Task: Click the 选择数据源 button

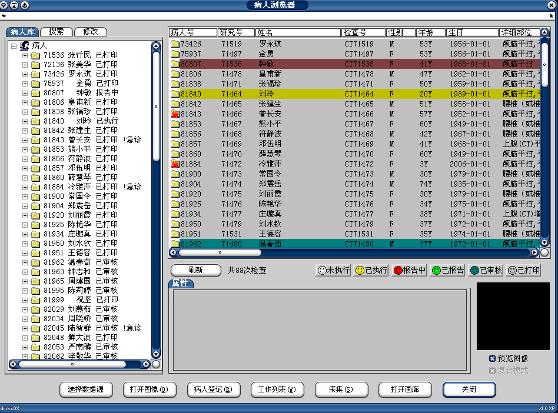Action: coord(86,389)
